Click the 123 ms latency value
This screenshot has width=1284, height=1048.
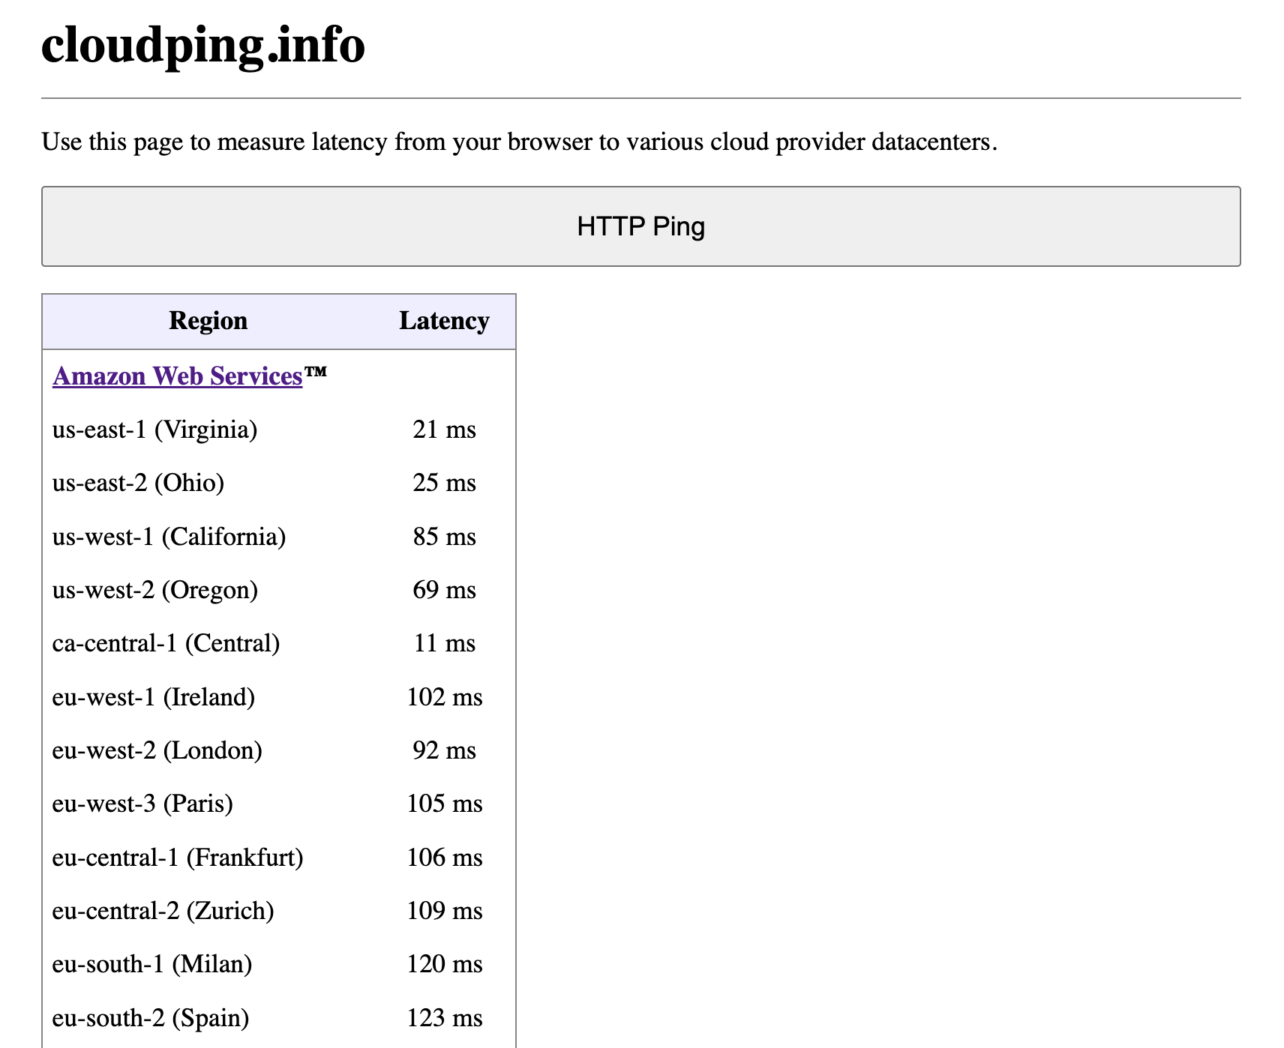(444, 1018)
